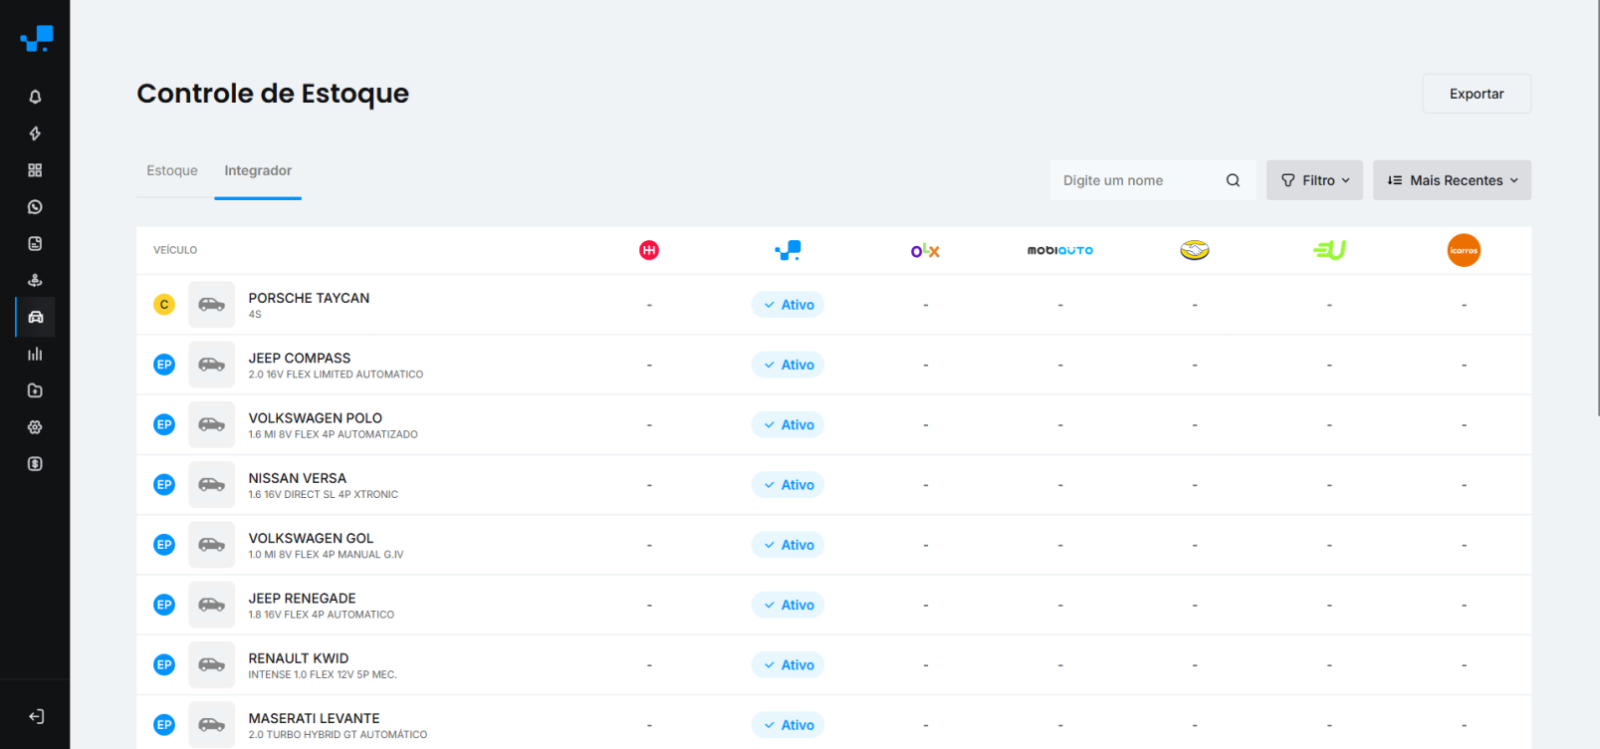The width and height of the screenshot is (1600, 749).
Task: Open the VOLKSWAGEN GOL vehicle name
Action: pyautogui.click(x=311, y=538)
